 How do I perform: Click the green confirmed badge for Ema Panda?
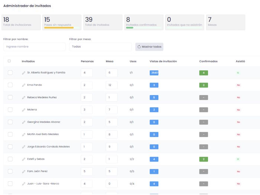203,85
